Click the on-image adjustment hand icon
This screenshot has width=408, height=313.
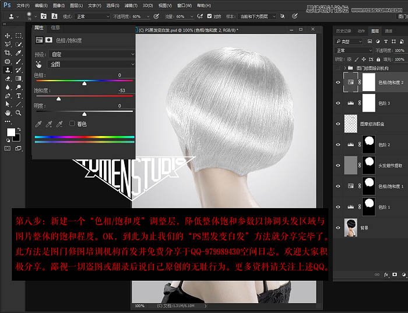point(39,64)
